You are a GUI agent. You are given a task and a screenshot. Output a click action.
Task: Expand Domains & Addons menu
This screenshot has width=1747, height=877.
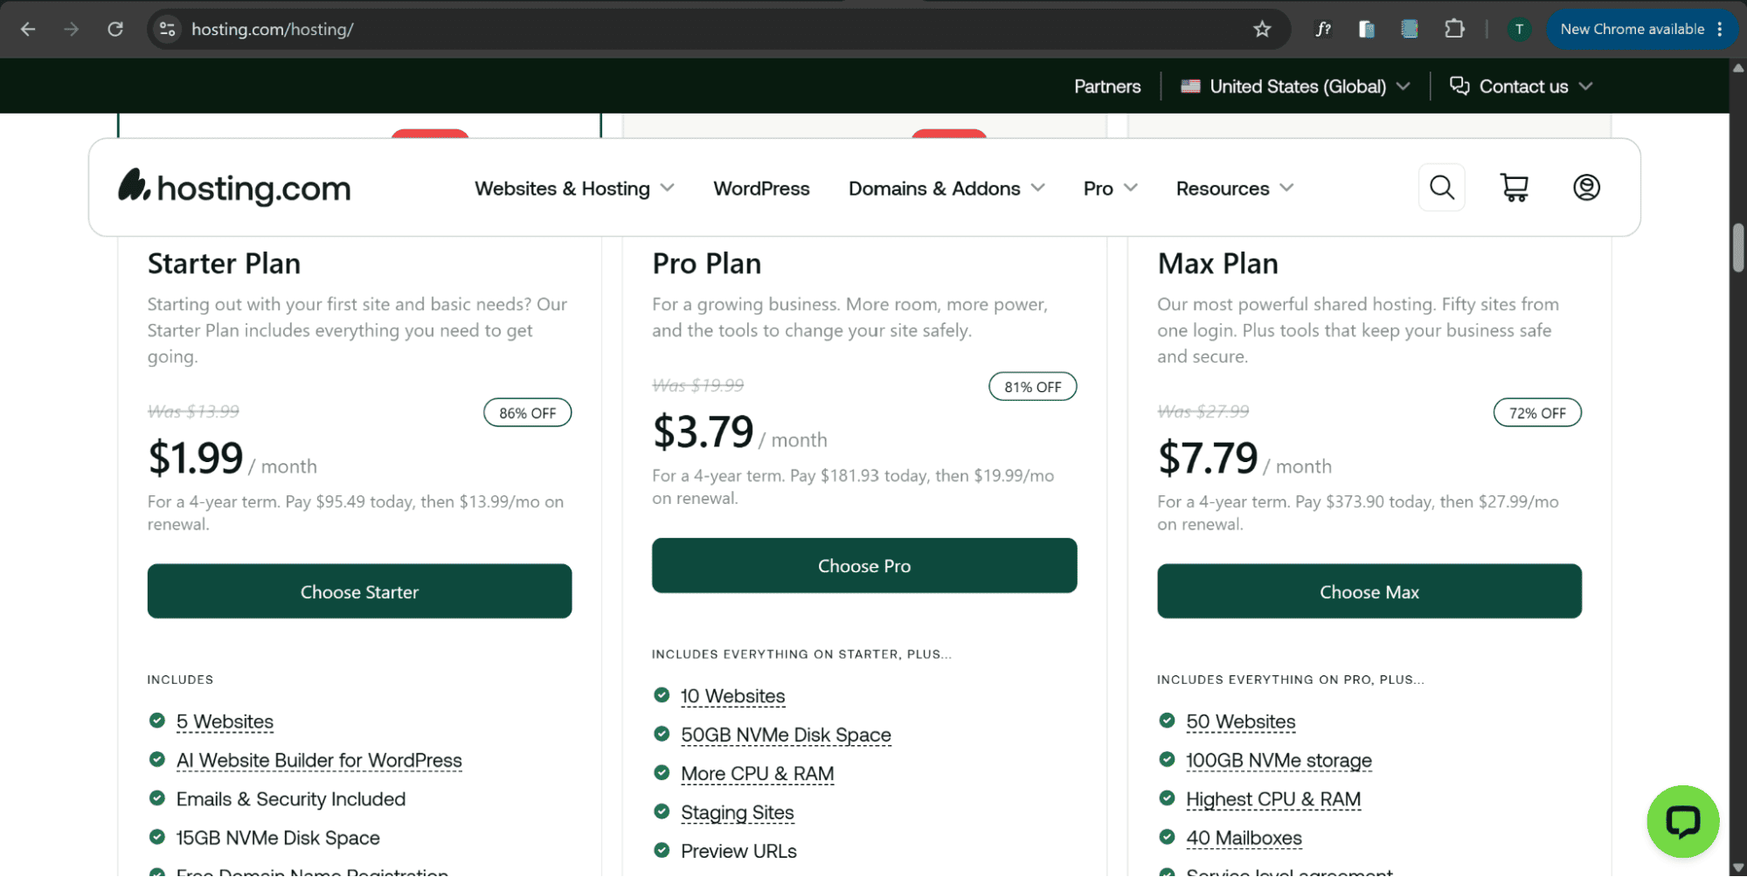[x=946, y=189]
